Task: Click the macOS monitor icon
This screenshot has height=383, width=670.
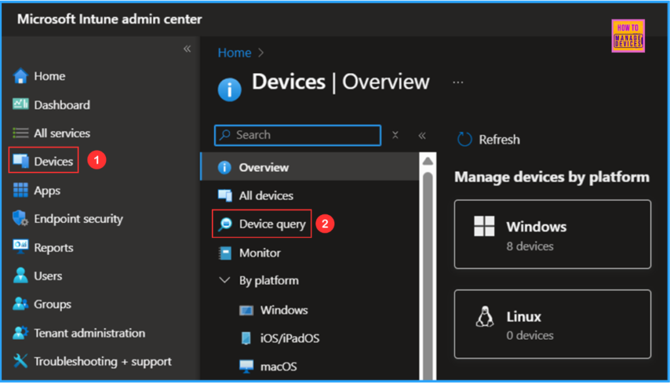Action: pyautogui.click(x=246, y=367)
